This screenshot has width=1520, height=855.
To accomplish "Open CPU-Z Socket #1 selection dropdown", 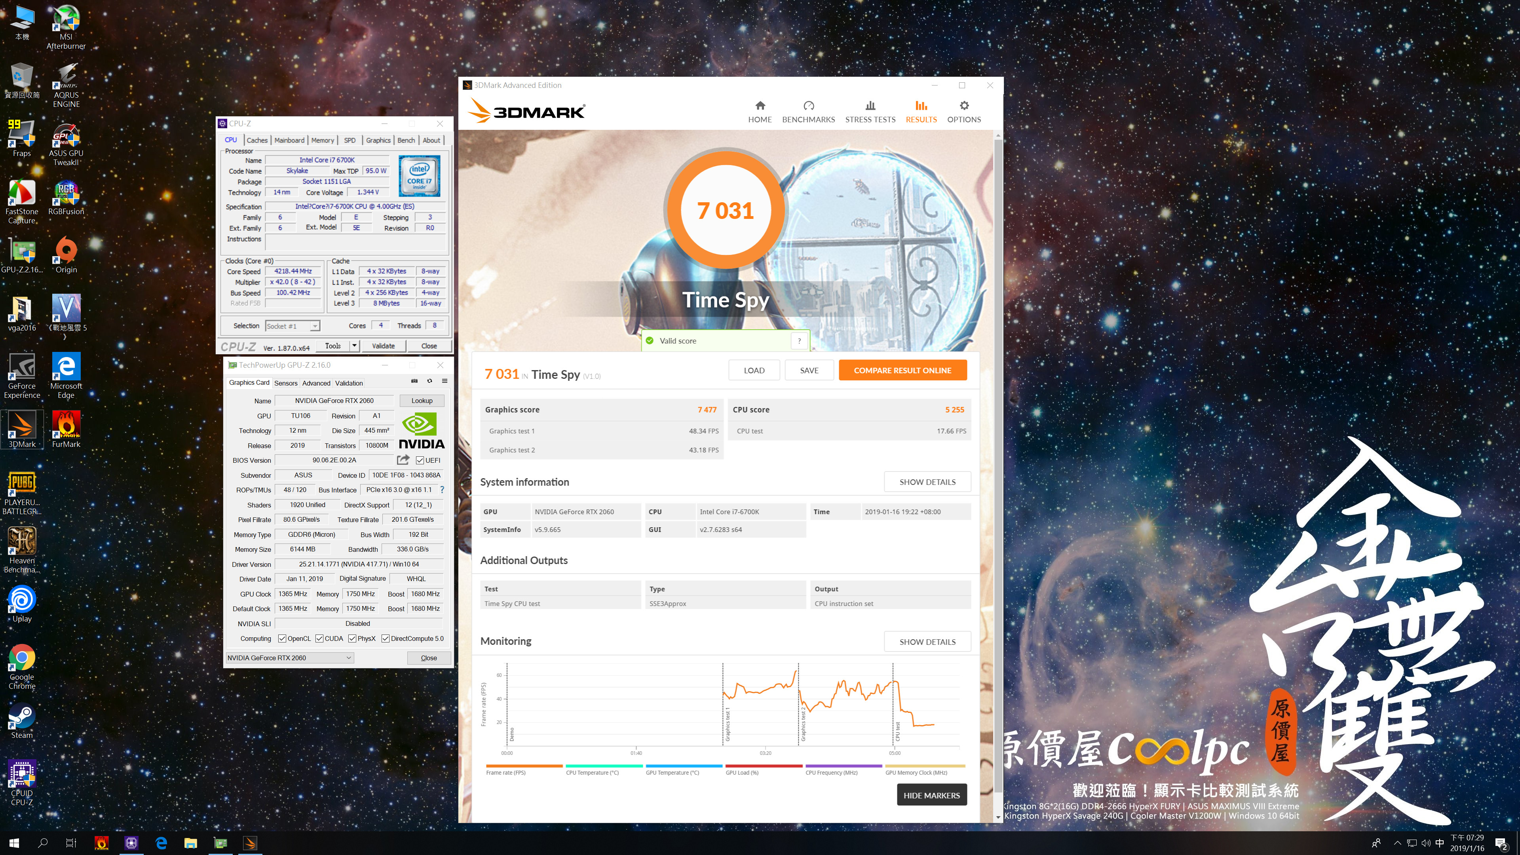I will tap(293, 326).
